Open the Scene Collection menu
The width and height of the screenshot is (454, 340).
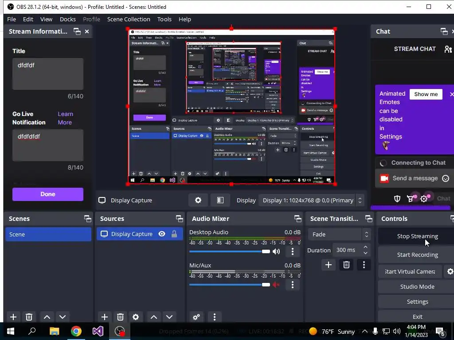[x=129, y=19]
